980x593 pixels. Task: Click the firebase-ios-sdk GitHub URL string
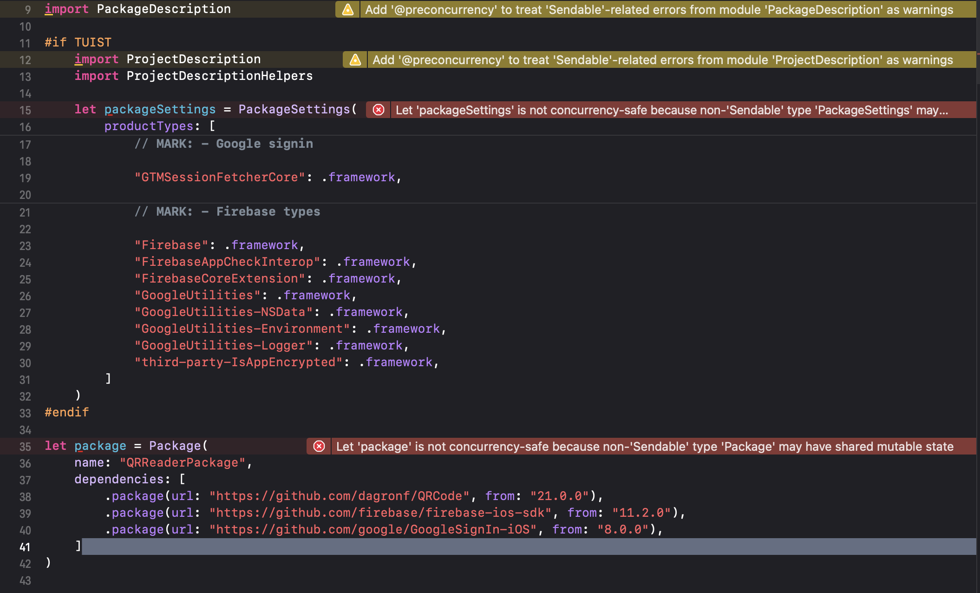click(x=380, y=513)
